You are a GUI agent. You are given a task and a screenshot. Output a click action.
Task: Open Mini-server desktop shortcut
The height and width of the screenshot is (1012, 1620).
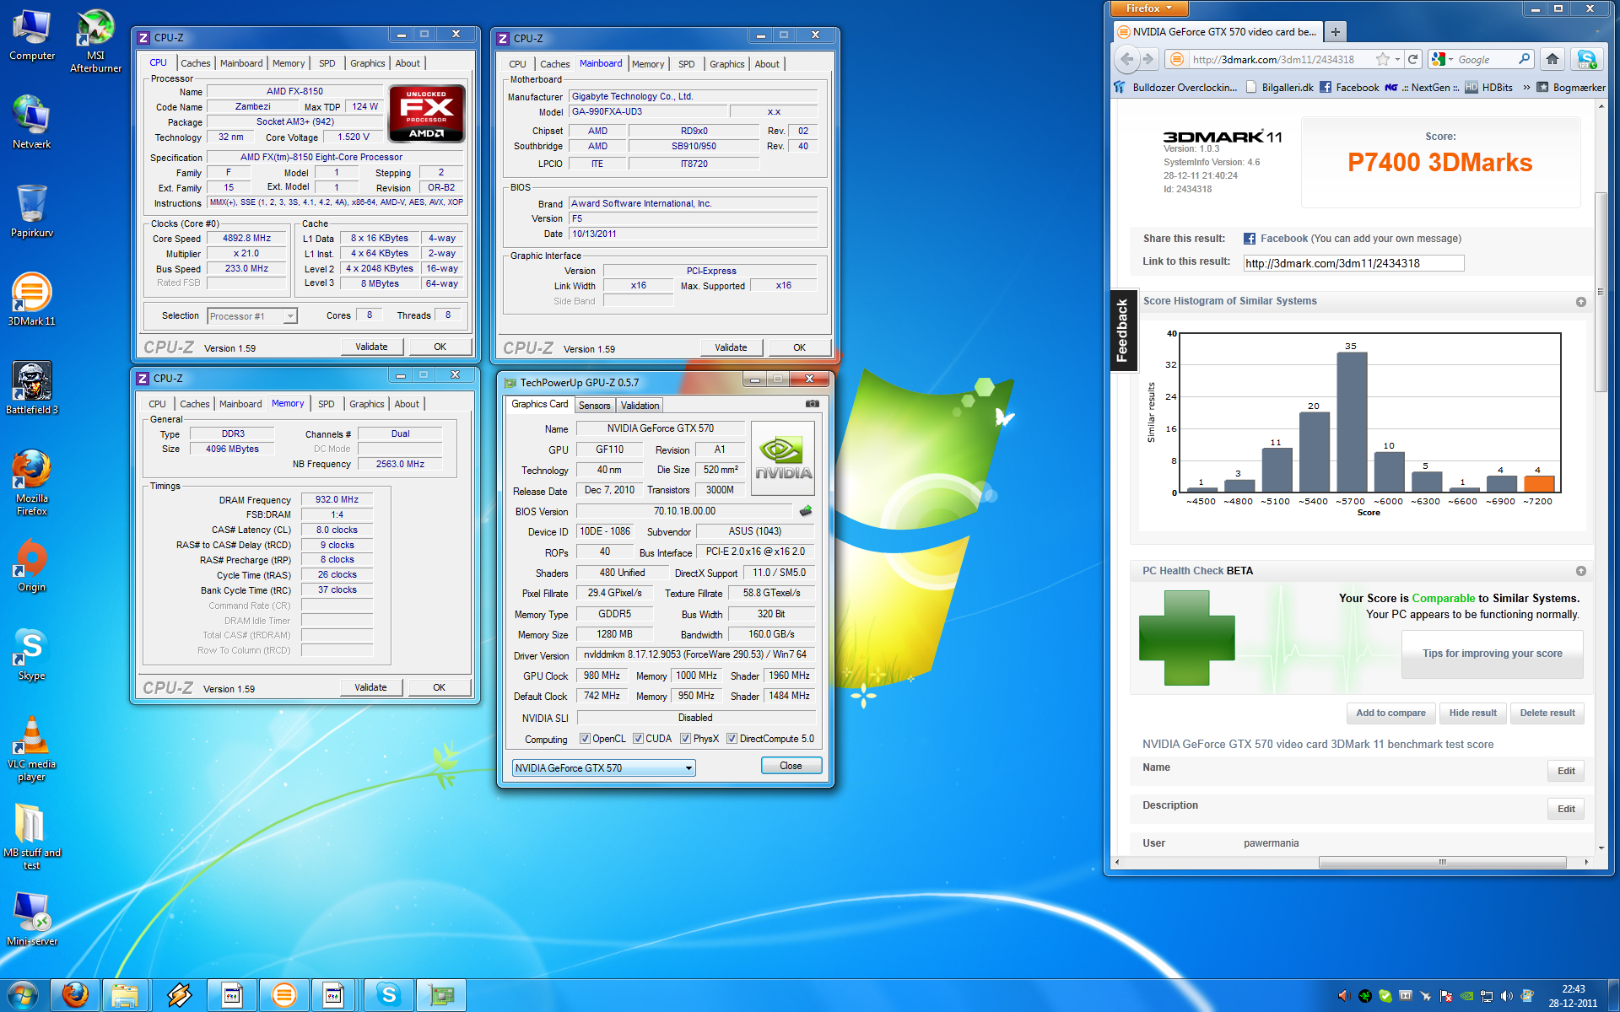[x=31, y=919]
